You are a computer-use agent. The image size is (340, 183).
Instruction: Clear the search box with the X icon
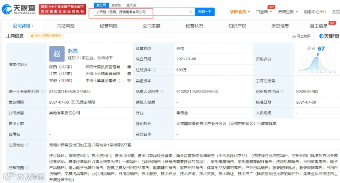tap(191, 12)
